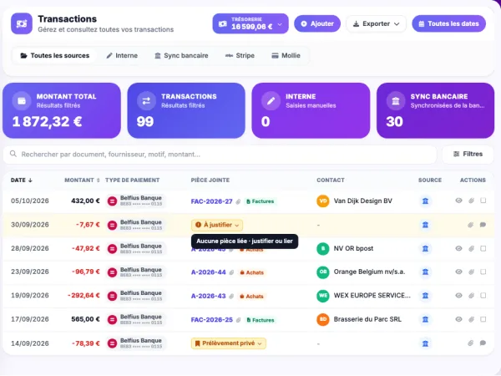The width and height of the screenshot is (501, 376).
Task: Switch to the Sync bancaire tab
Action: 181,56
